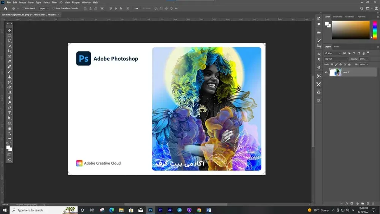This screenshot has height=214, width=380.
Task: Toggle the lock position button
Action: (x=340, y=65)
